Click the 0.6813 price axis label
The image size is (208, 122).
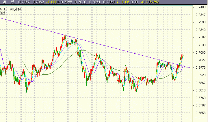(200, 90)
